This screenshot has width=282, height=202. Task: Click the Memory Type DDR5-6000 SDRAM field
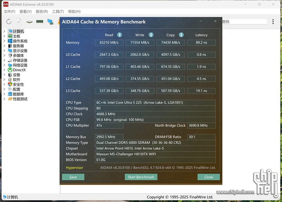click(155, 143)
